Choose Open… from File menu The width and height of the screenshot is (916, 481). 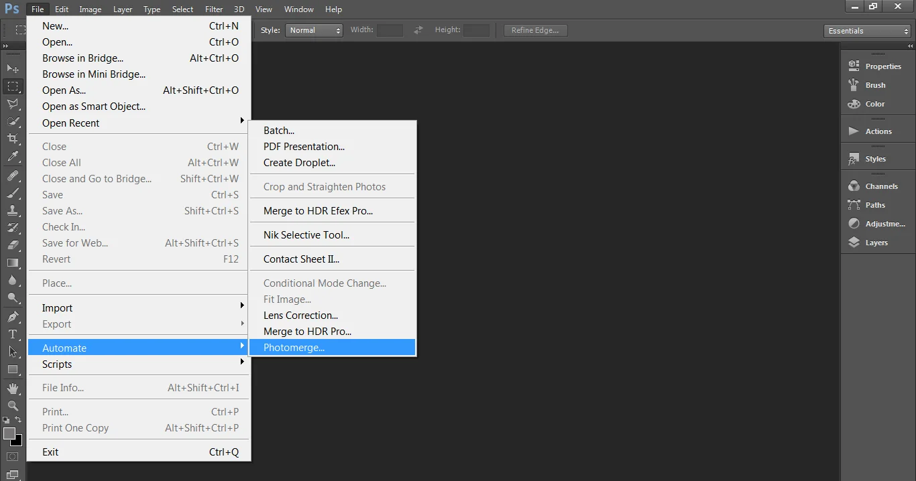pos(139,42)
